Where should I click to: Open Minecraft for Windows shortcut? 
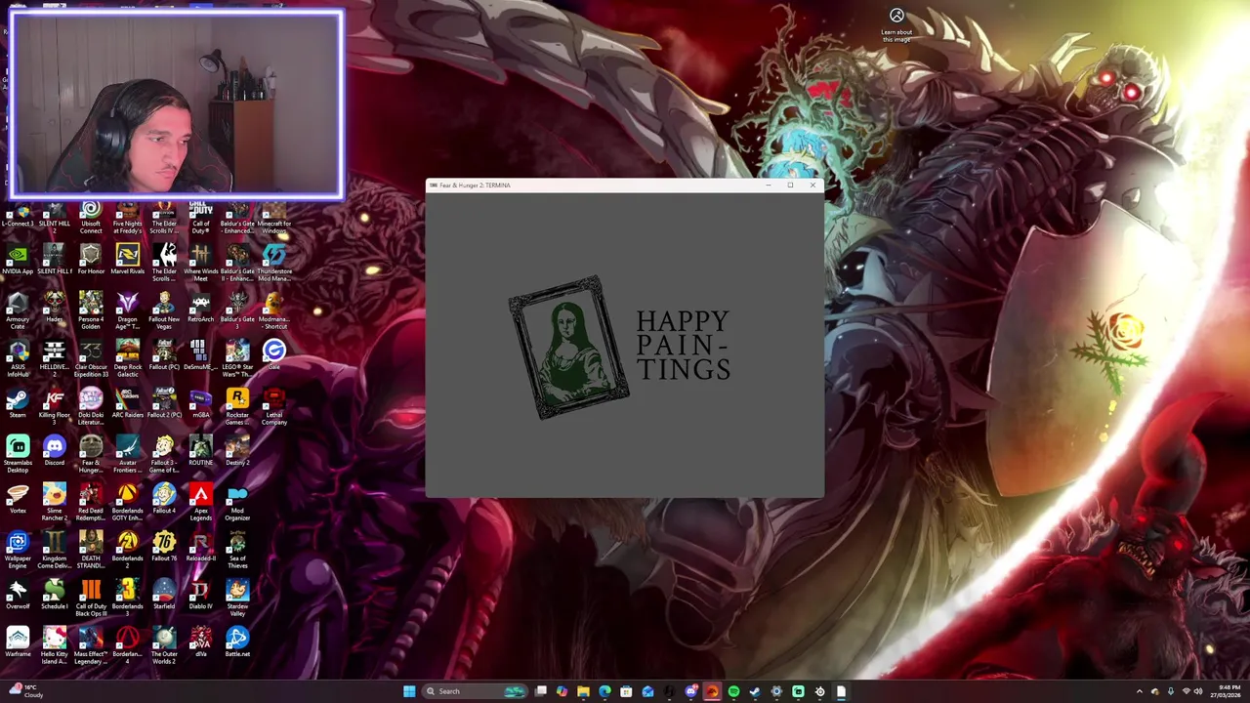coord(273,217)
